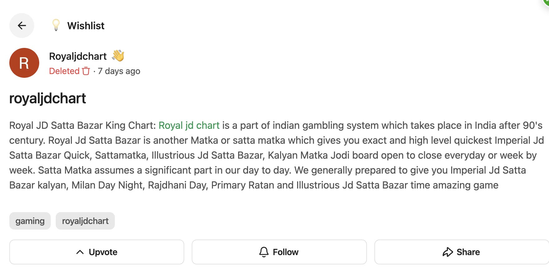Click the Follow button label
The width and height of the screenshot is (549, 275).
point(285,252)
